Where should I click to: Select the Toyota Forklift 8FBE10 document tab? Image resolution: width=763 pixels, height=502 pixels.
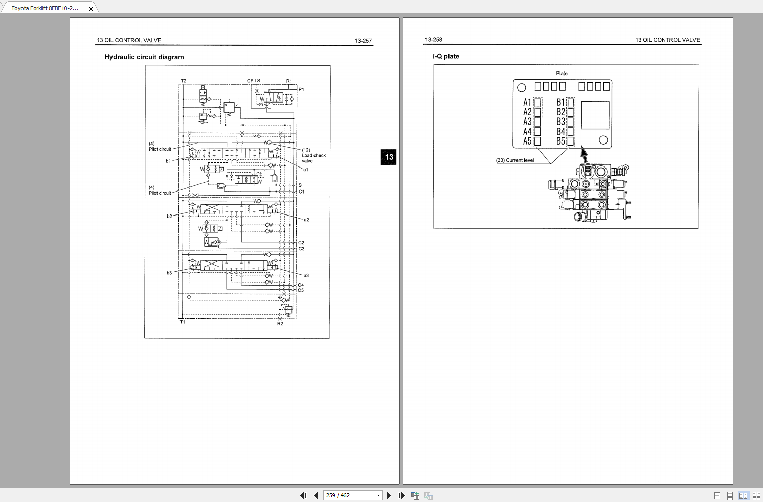pyautogui.click(x=45, y=8)
